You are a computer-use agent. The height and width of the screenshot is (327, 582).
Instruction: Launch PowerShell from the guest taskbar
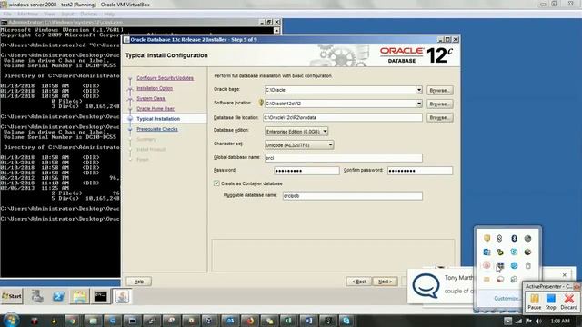click(x=58, y=296)
